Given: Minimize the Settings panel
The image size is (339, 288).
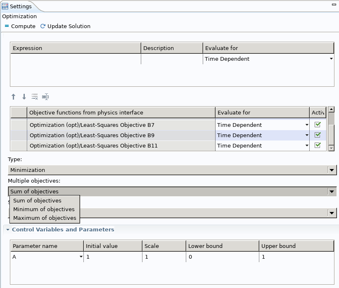Looking at the screenshot, I should (333, 5).
